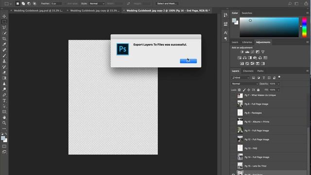Select the Lasso tool
The image size is (311, 175).
point(4,27)
